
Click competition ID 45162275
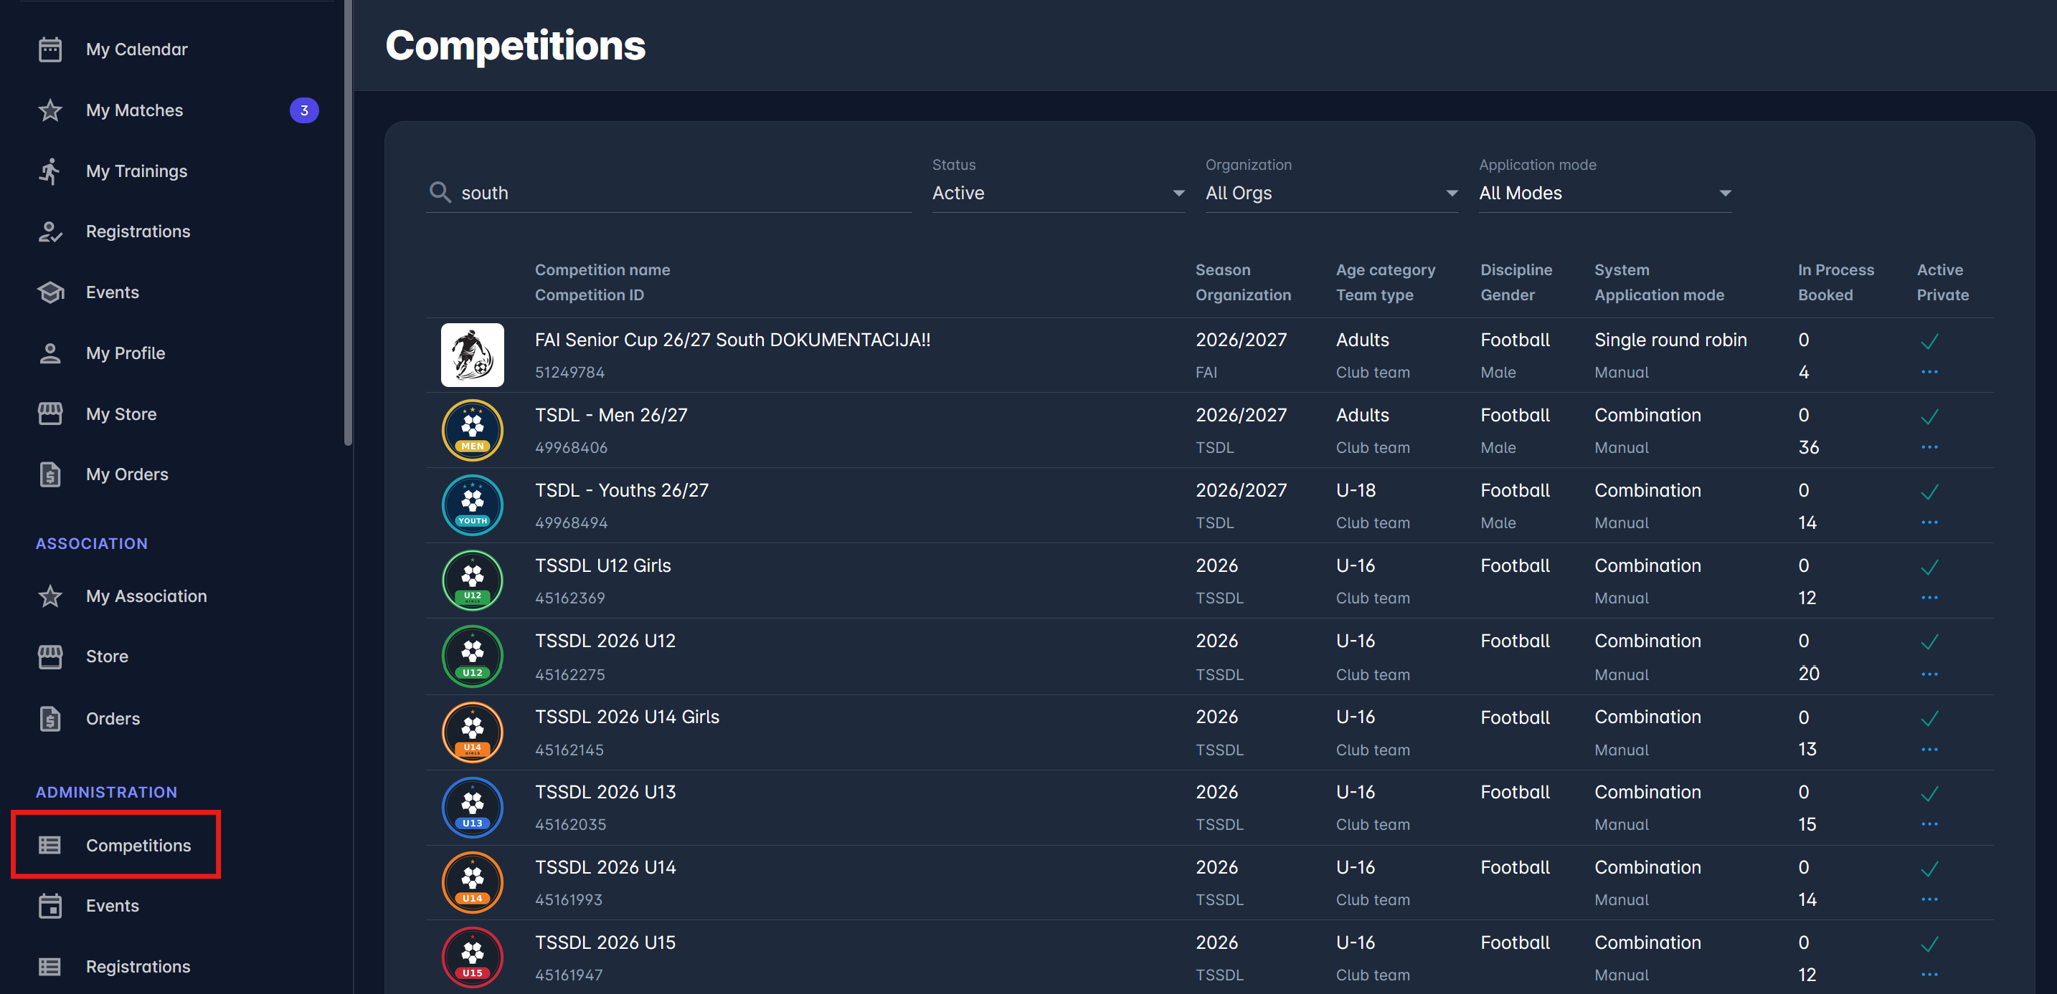tap(569, 674)
